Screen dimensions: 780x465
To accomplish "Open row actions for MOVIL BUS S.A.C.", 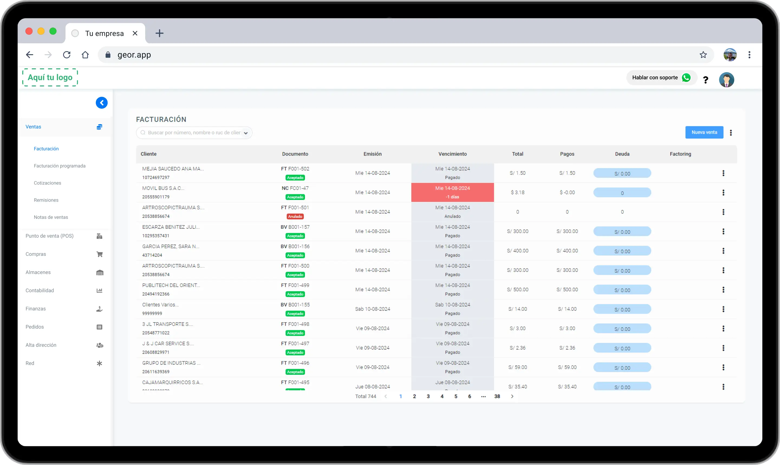I will [723, 192].
